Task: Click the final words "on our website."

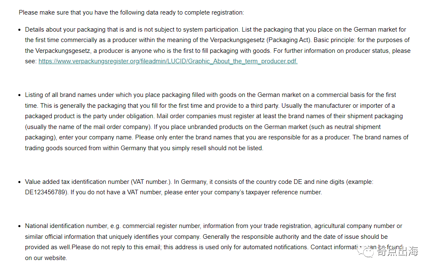Action: click(46, 258)
